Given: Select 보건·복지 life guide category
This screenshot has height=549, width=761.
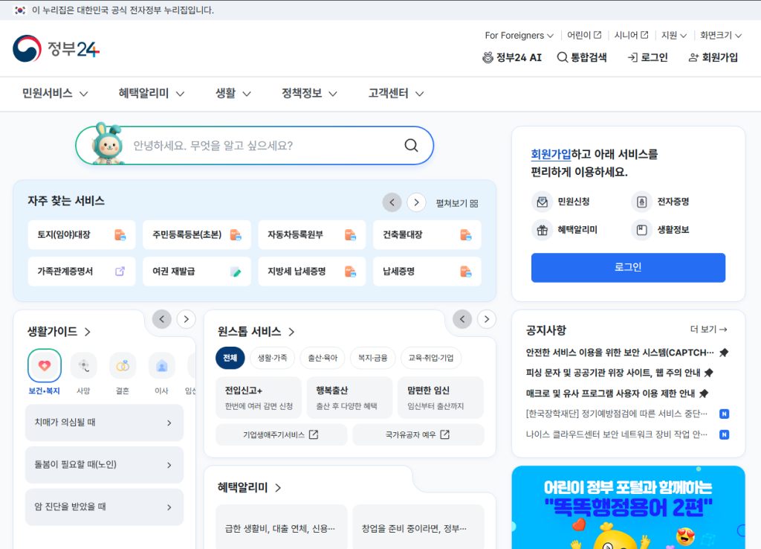Looking at the screenshot, I should pyautogui.click(x=44, y=372).
